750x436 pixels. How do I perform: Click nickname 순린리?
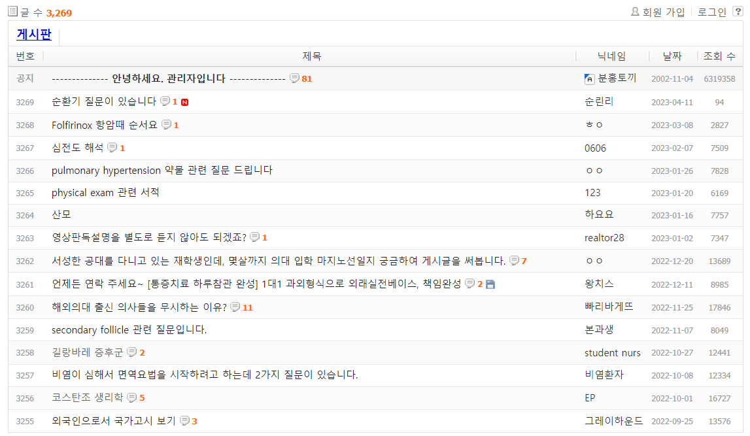pos(599,101)
